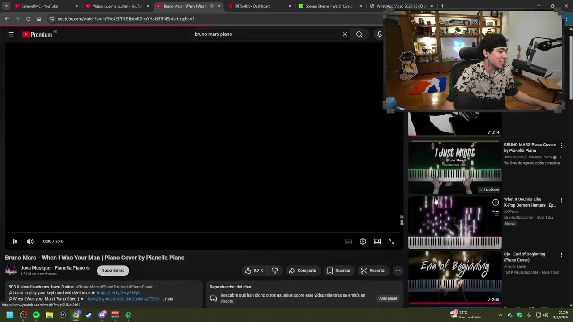This screenshot has height=322, width=573.
Task: Open the YouTube hamburger guide menu
Action: click(x=11, y=34)
